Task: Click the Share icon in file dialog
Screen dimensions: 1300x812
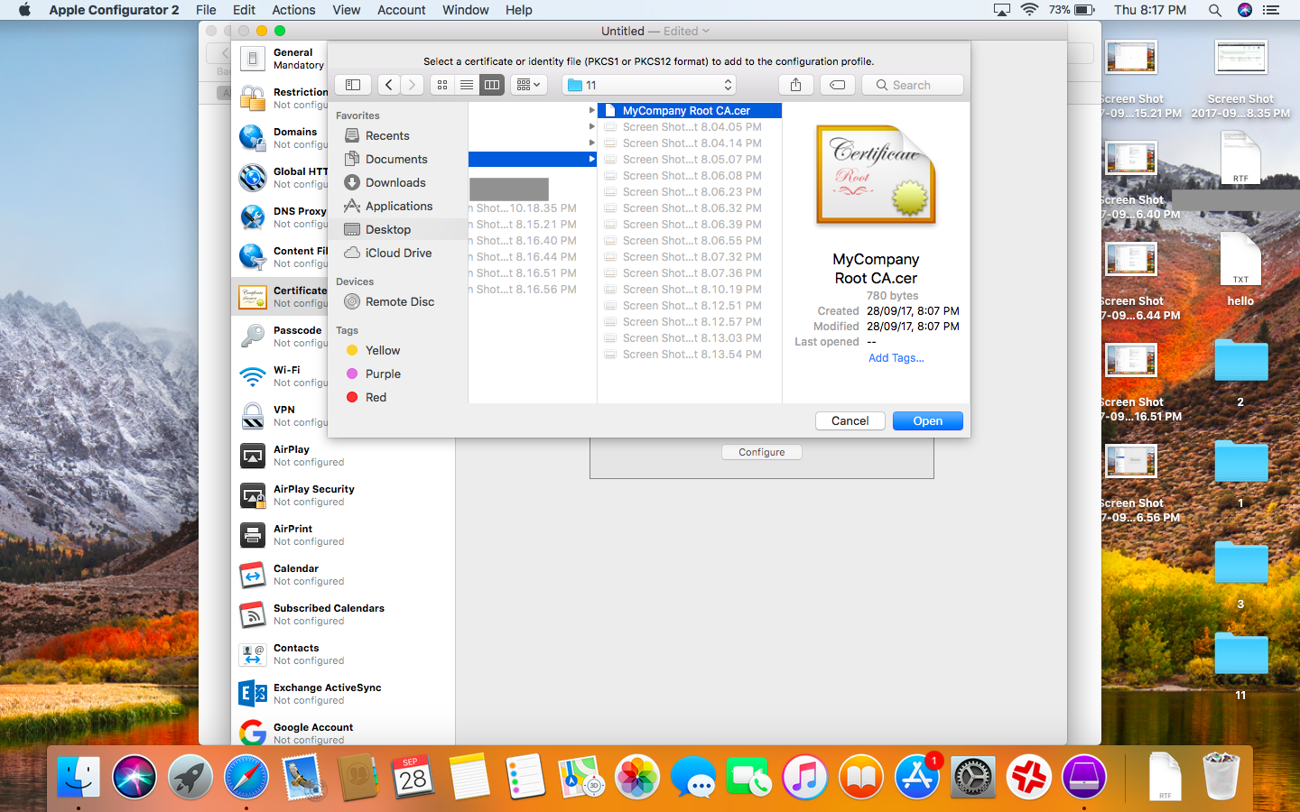Action: (x=795, y=85)
